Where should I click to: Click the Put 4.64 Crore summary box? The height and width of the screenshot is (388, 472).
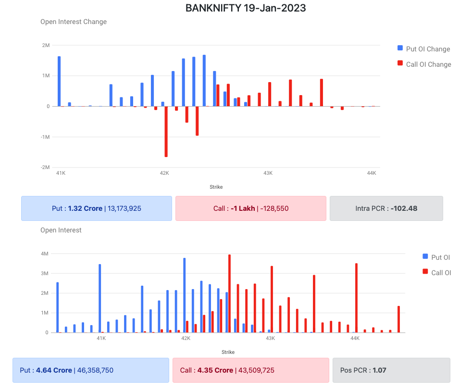pyautogui.click(x=91, y=370)
